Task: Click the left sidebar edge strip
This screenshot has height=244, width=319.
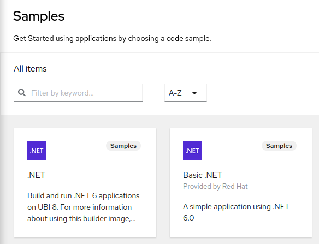Action: click(2, 122)
